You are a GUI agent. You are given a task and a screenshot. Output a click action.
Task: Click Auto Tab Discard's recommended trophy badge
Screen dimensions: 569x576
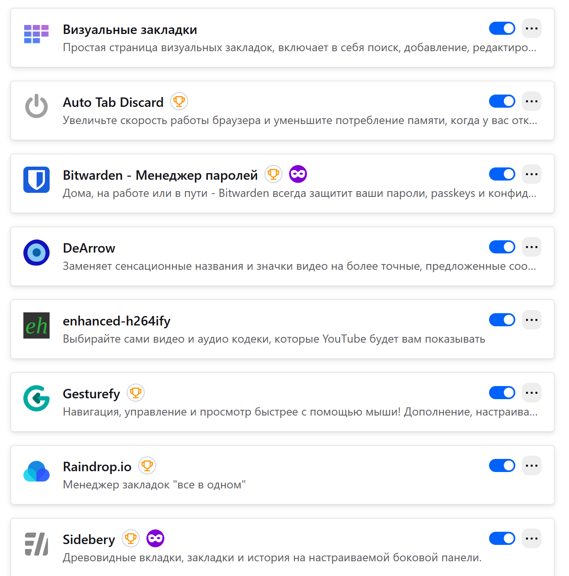pyautogui.click(x=179, y=102)
